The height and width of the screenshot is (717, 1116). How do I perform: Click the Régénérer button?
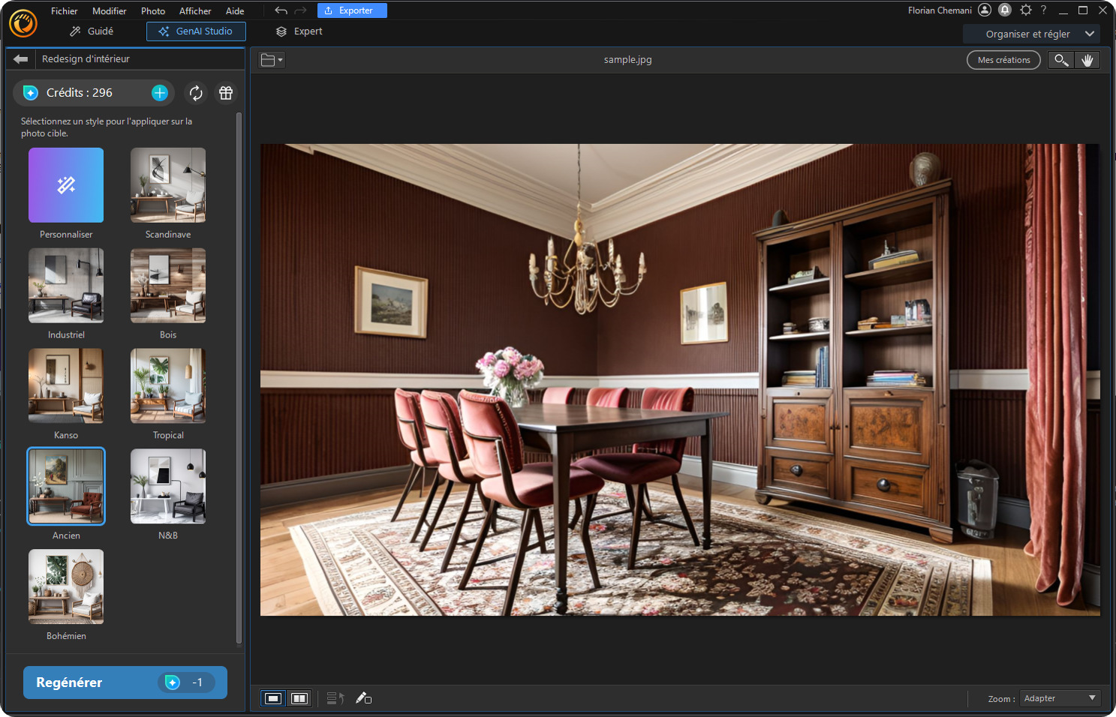click(x=125, y=682)
